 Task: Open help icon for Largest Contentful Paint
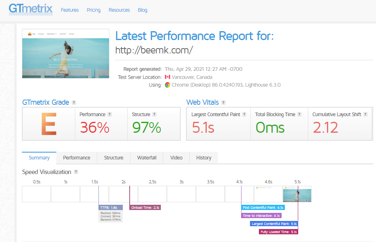click(x=244, y=114)
